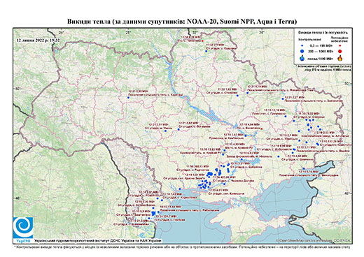Image resolution: width=364 pixels, height=257 pixels.
Task: Click the Викиди тепла map title
Action: 182,22
